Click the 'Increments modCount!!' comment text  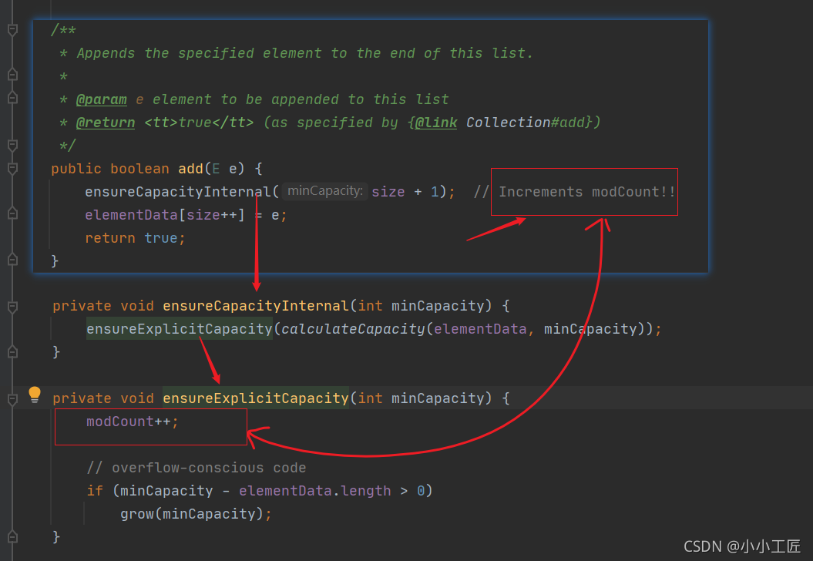tap(586, 192)
